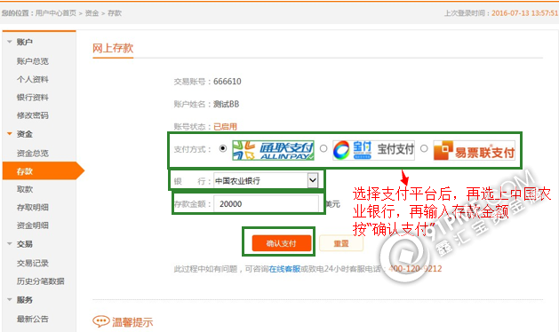Open 资金明细 in the sidebar
Image resolution: width=559 pixels, height=332 pixels.
point(33,225)
